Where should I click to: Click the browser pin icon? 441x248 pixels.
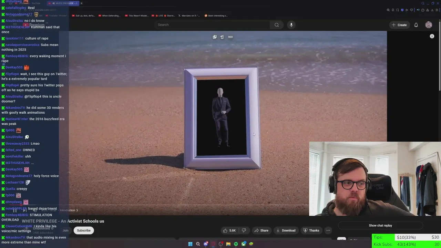pyautogui.click(x=393, y=10)
